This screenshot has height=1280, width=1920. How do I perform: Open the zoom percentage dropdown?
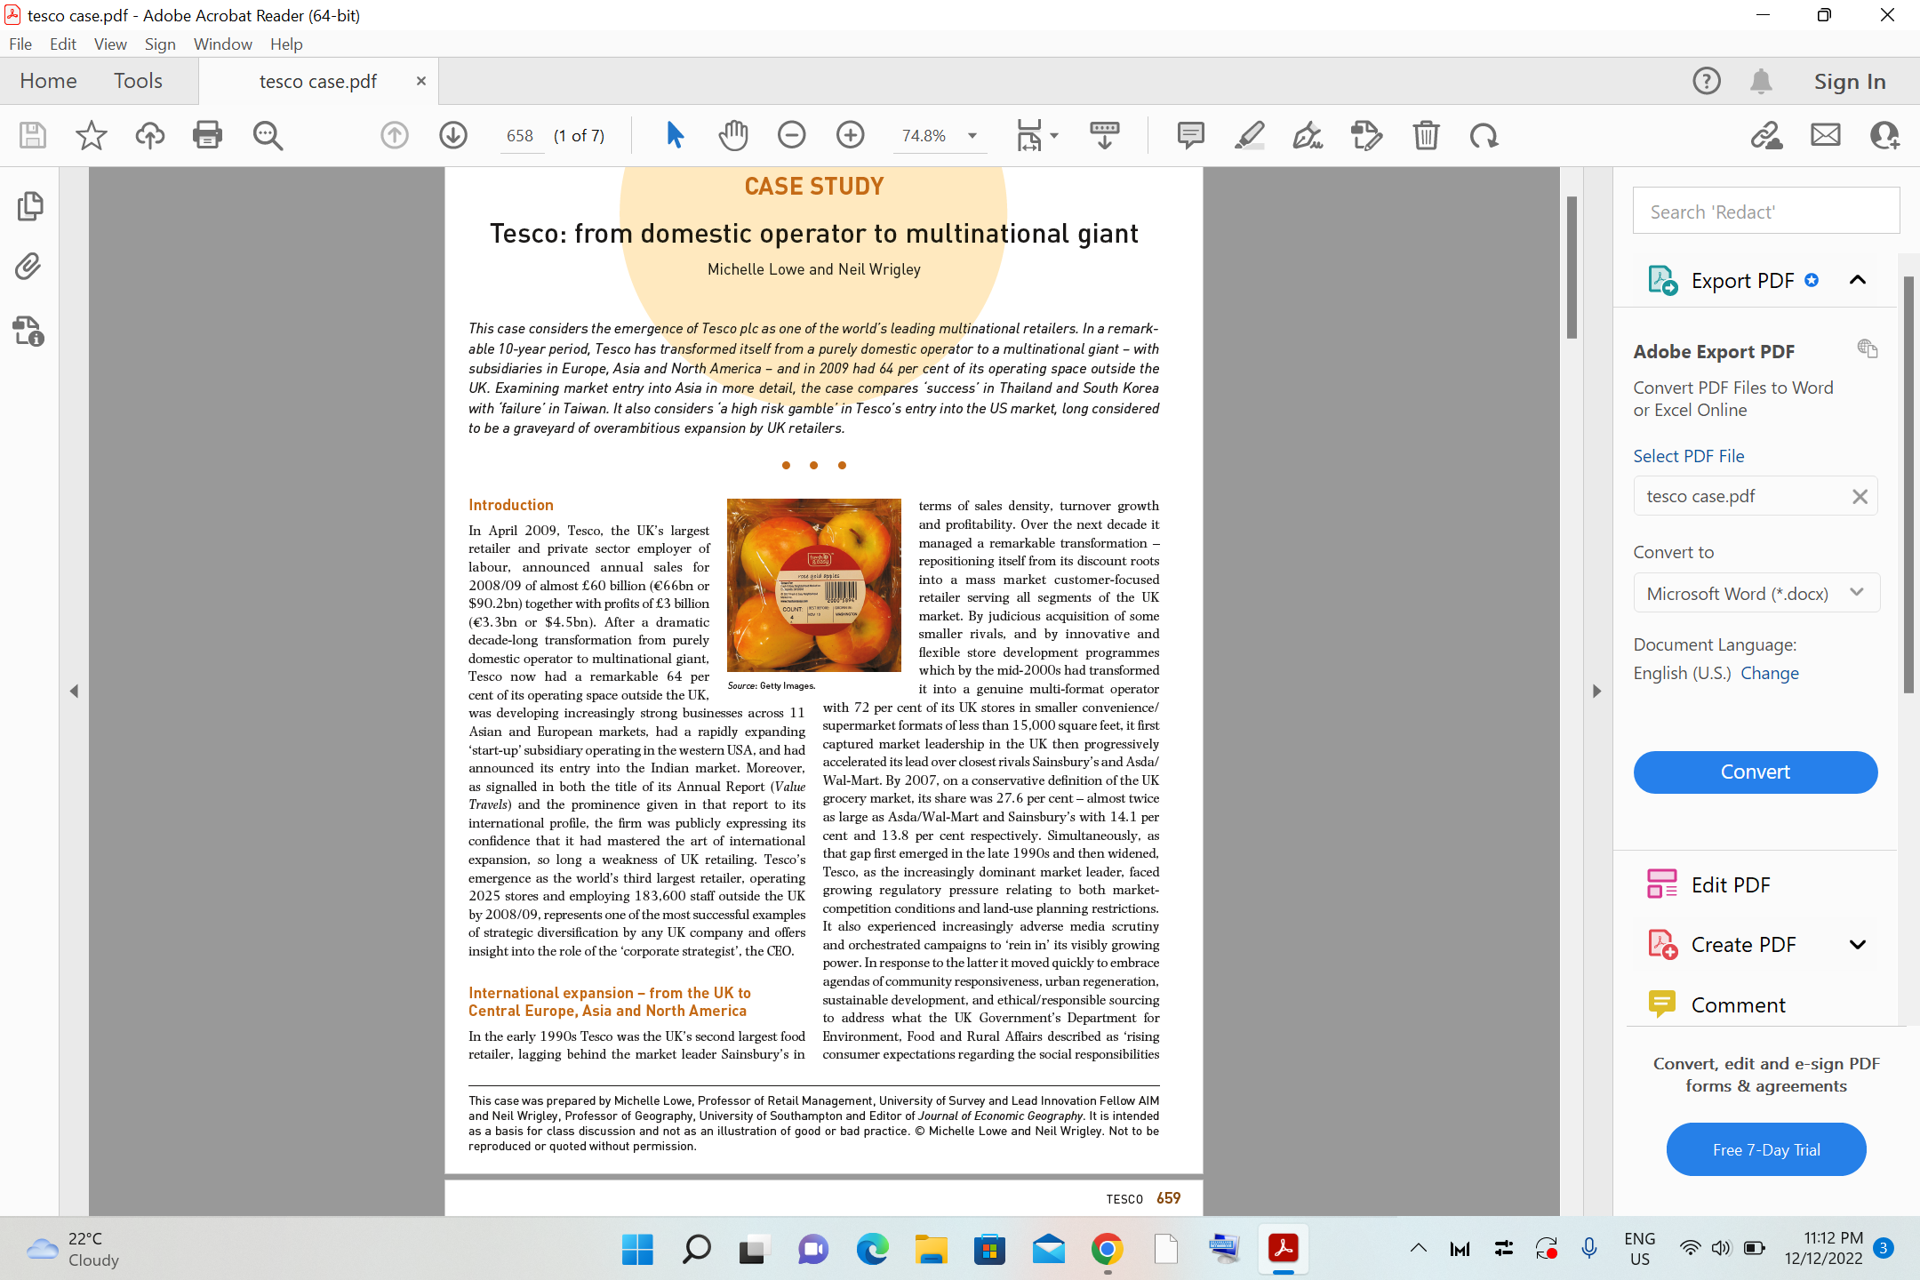969,135
